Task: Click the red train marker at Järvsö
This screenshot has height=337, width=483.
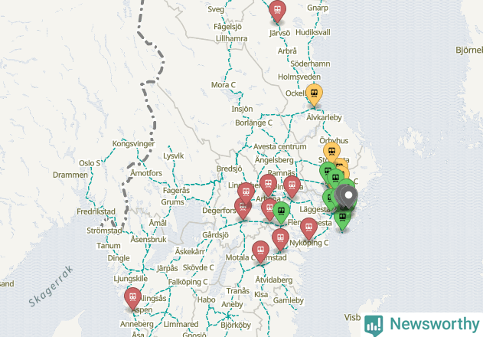Action: coord(277,11)
